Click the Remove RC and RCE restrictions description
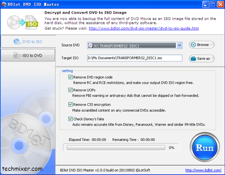 133,83
